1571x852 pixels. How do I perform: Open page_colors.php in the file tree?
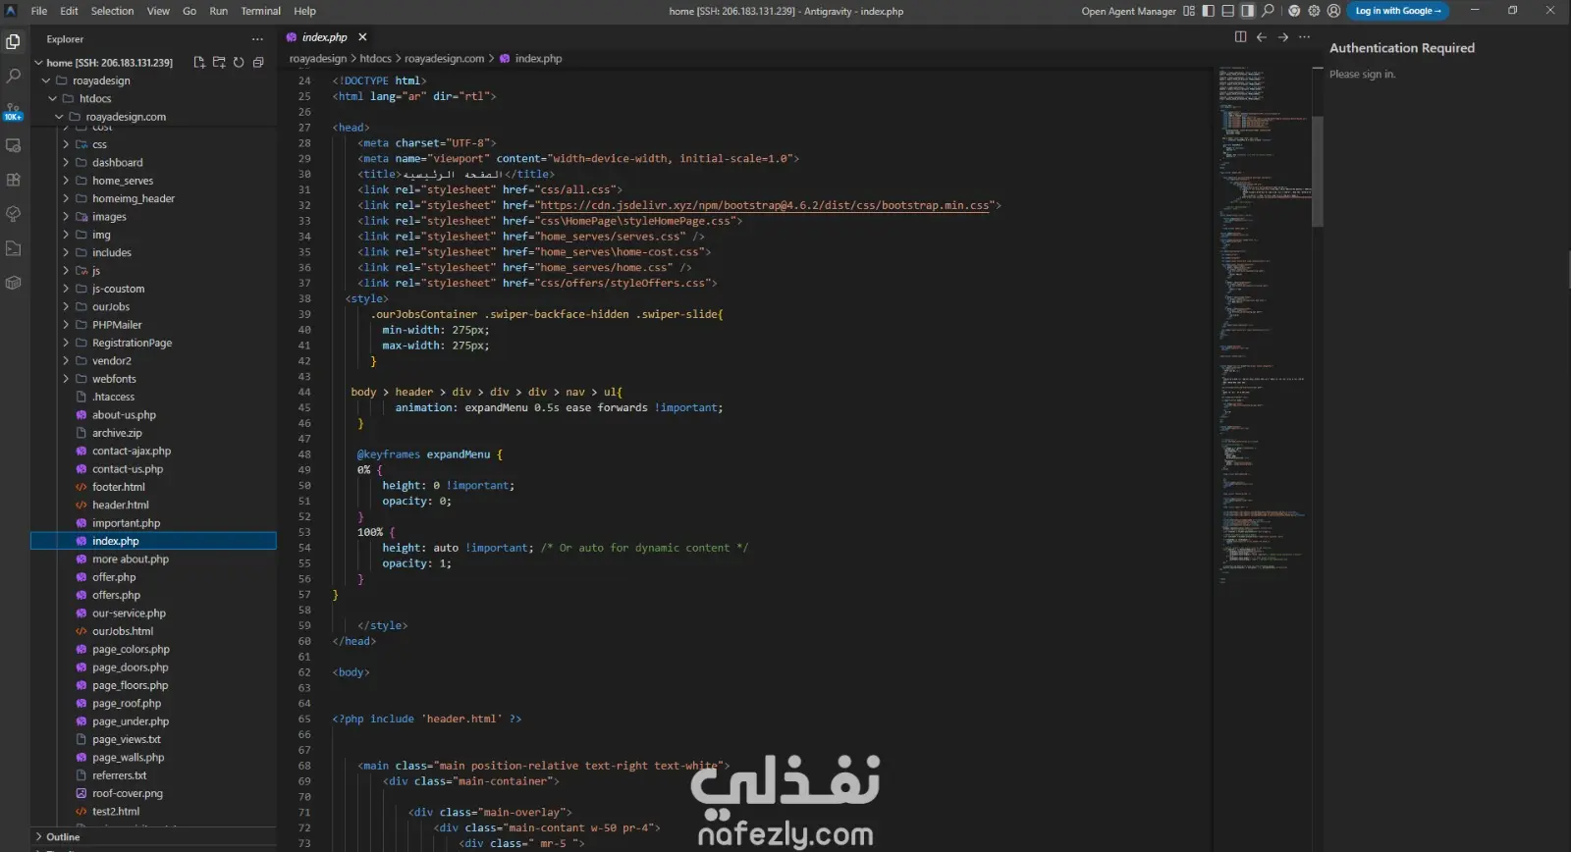[131, 650]
